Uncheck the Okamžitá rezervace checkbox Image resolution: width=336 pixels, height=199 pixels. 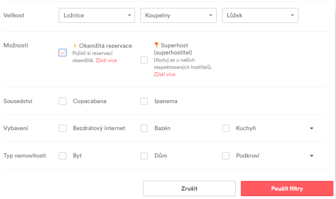tap(63, 52)
